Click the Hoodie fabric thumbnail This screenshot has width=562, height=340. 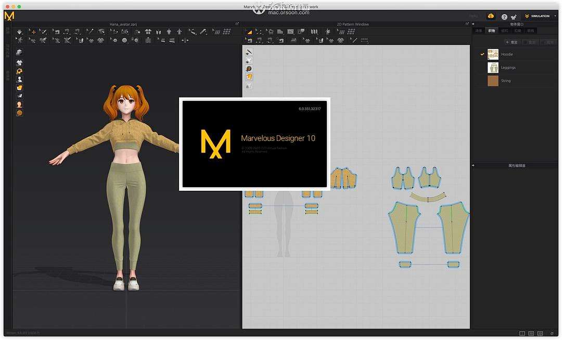(493, 55)
